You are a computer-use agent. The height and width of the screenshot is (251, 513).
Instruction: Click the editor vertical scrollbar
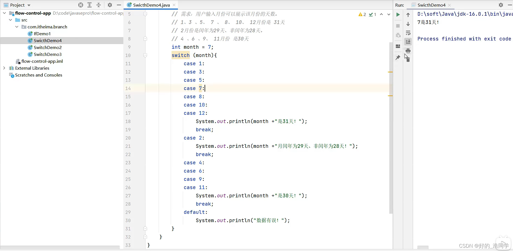click(391, 128)
